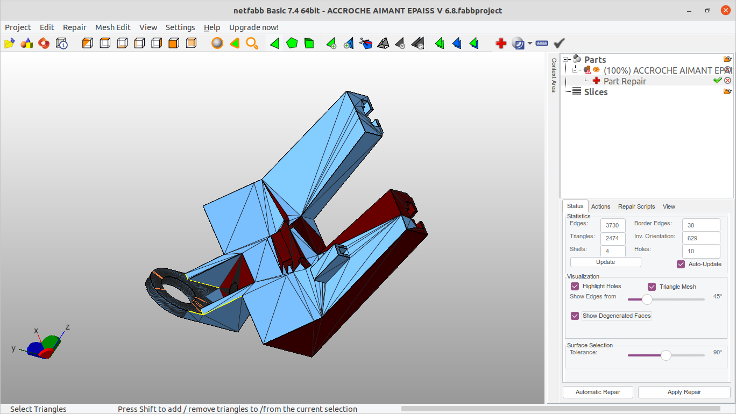736x414 pixels.
Task: Collapse the ACCROCHE AIMANT part node
Action: (575, 70)
